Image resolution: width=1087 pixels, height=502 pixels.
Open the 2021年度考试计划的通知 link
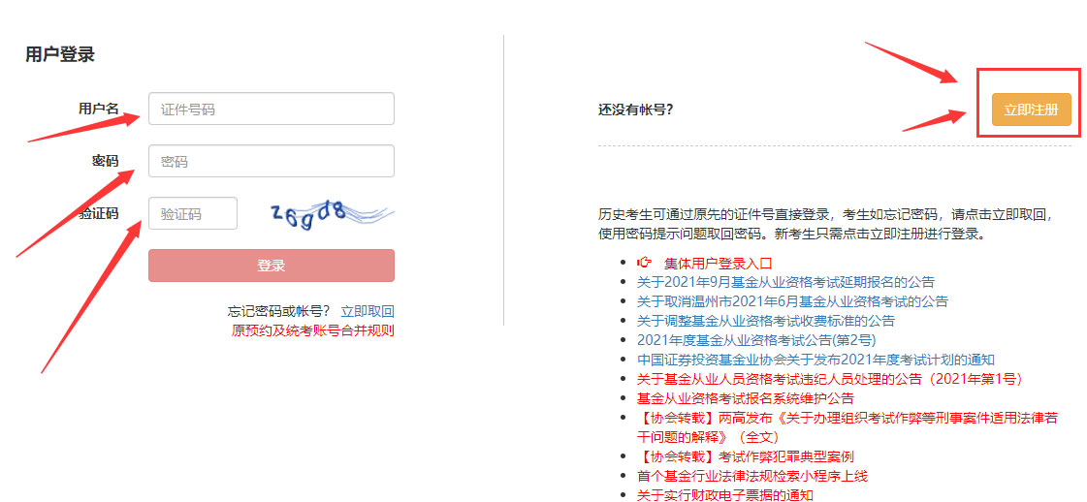815,360
